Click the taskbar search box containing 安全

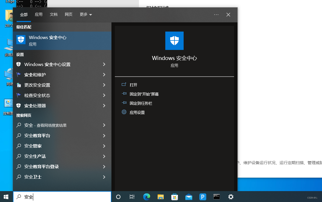[62, 197]
